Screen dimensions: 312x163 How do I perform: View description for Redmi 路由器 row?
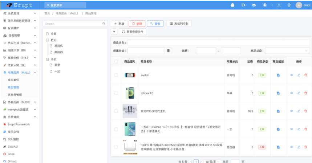(x=278, y=147)
